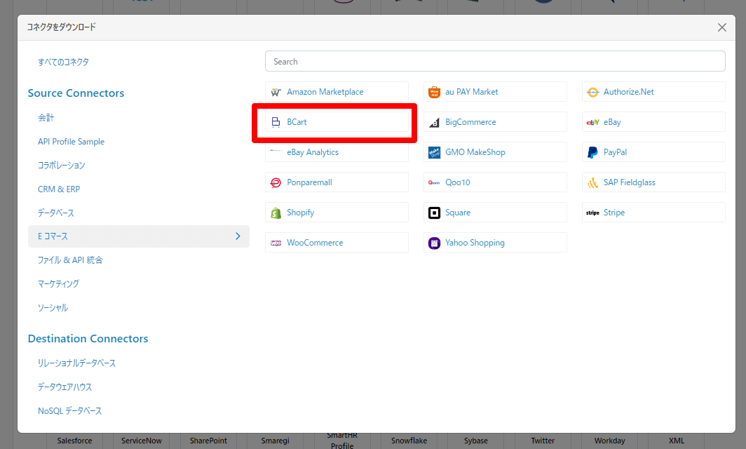Click Salesforce tile in background page
Image resolution: width=746 pixels, height=449 pixels.
coord(75,441)
